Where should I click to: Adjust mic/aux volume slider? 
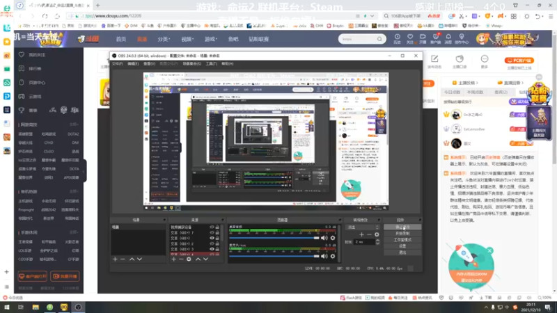pos(274,256)
